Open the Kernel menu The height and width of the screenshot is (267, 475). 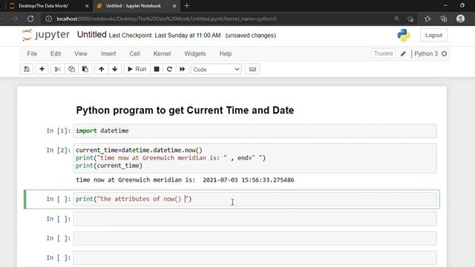(162, 53)
